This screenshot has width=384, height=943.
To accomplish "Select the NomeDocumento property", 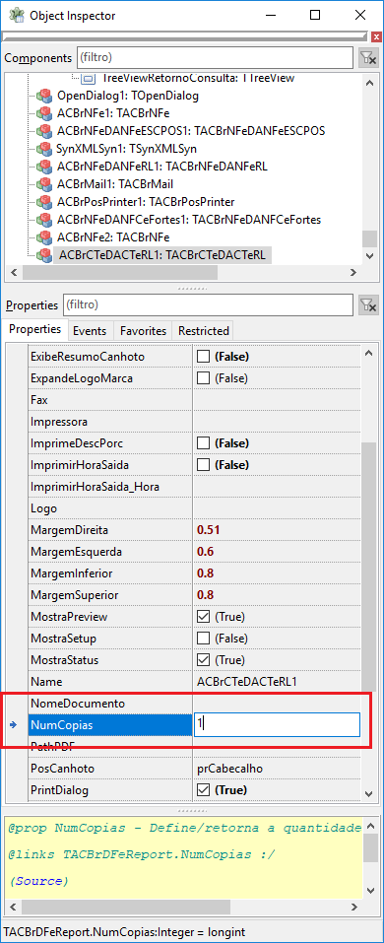I will point(78,703).
